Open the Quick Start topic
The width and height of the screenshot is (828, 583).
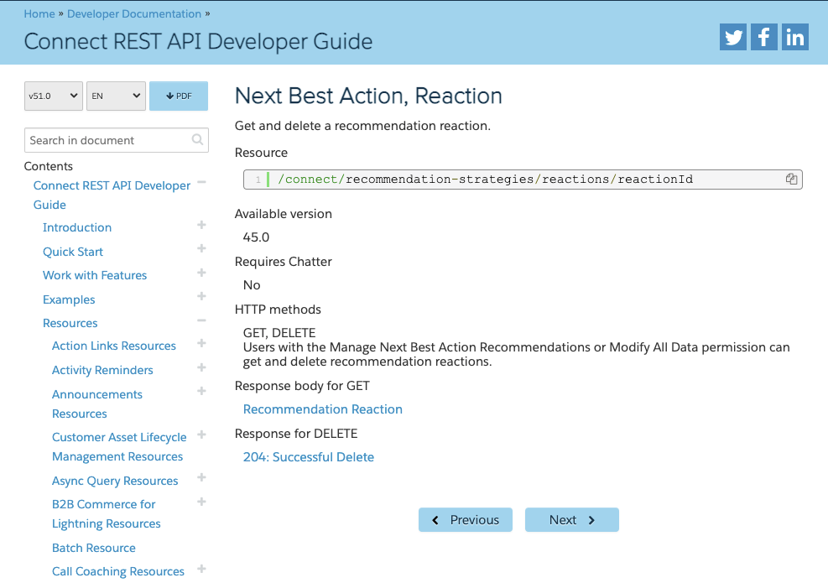coord(73,252)
